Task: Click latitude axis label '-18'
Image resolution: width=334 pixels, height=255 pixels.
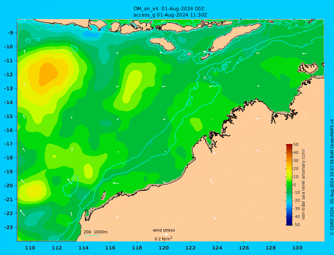Action: pos(8,158)
